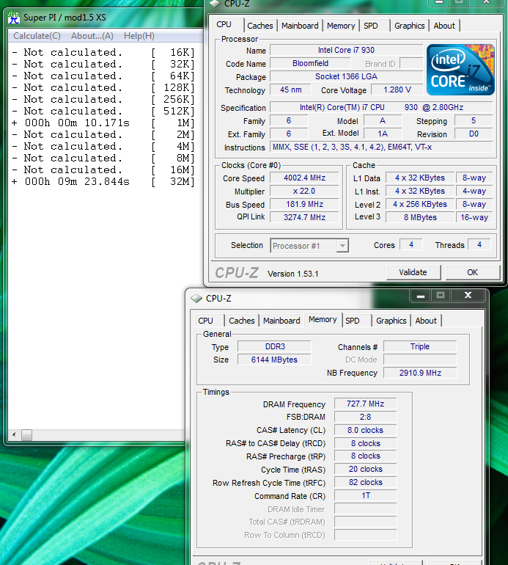The height and width of the screenshot is (565, 508).
Task: Click the OK button in upper CPU-Z
Action: [x=473, y=272]
